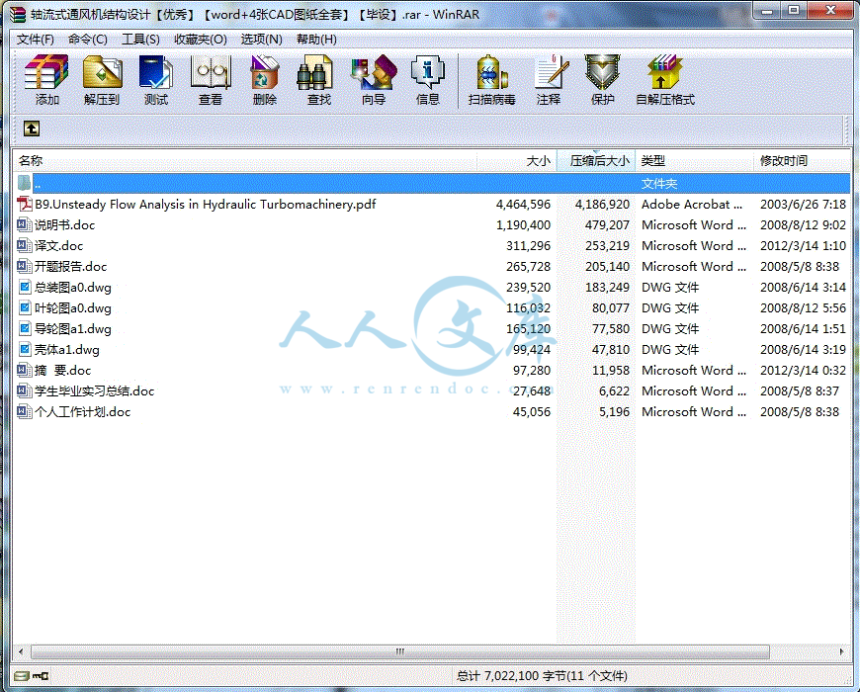Click the 删除 (Delete) toolbar icon

pyautogui.click(x=264, y=72)
